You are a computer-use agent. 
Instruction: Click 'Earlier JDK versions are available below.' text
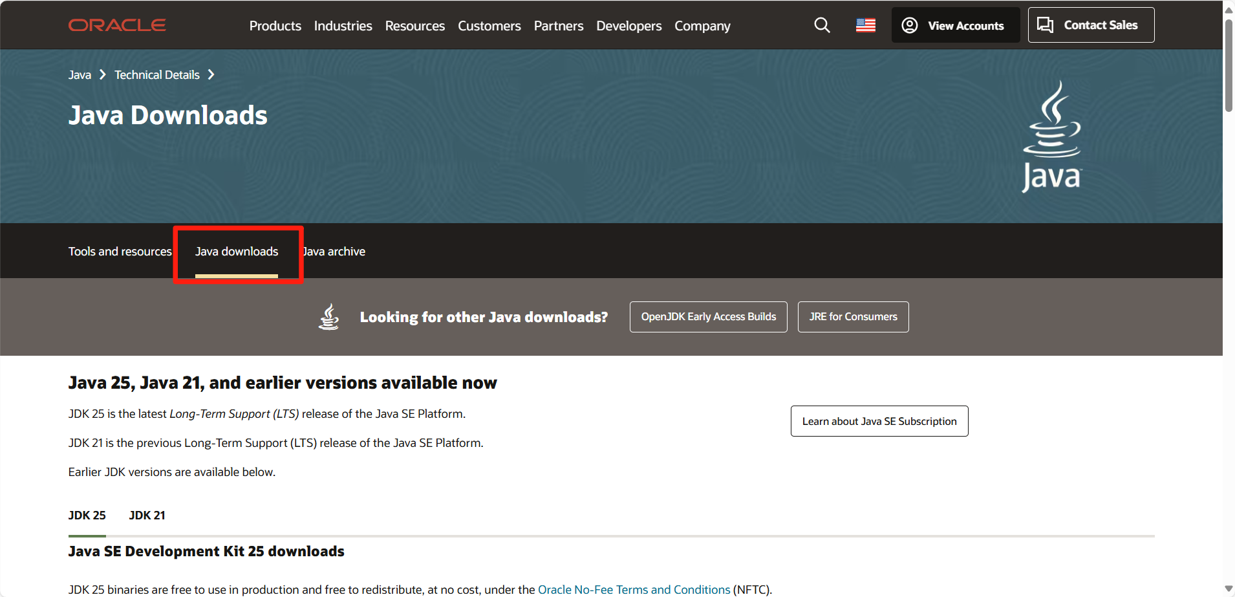tap(172, 472)
